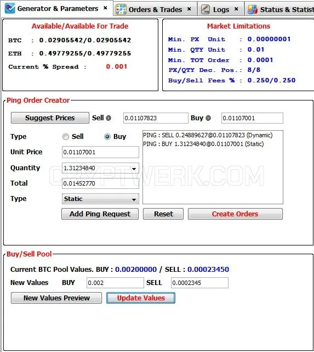Open the Logs tab
The height and width of the screenshot is (352, 314).
(221, 9)
